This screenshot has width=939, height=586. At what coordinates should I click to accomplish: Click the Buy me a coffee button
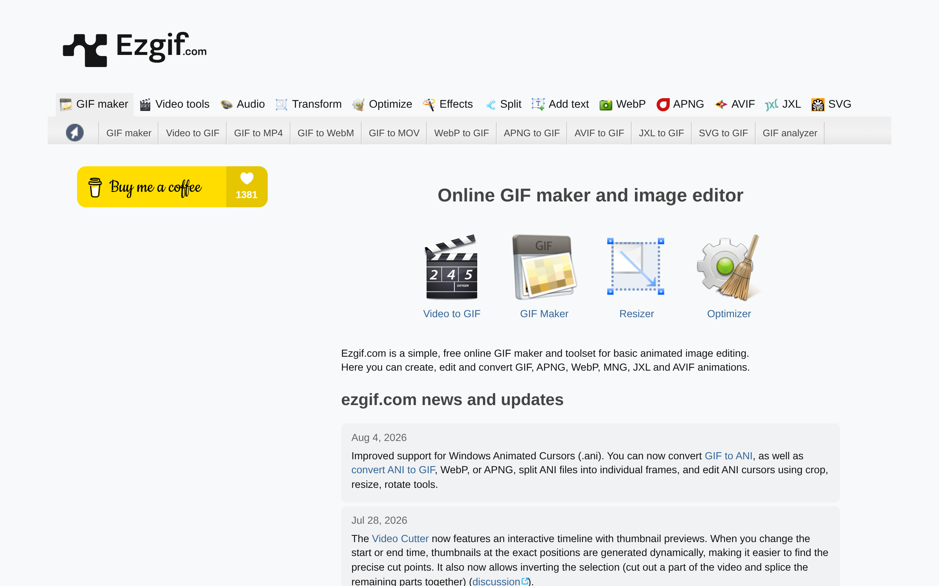click(x=172, y=187)
